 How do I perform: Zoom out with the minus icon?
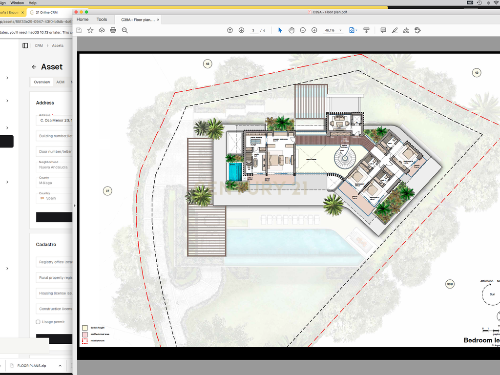(303, 30)
